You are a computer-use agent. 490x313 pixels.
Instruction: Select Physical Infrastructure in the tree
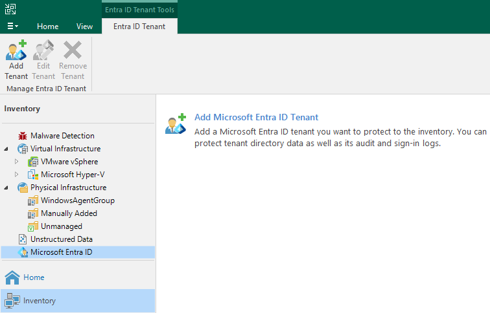tap(68, 188)
